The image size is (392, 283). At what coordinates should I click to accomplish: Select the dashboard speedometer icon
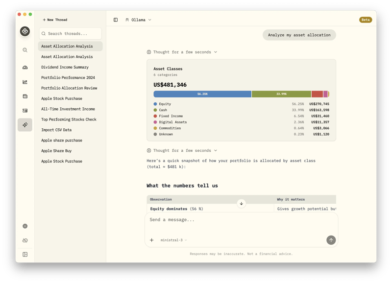24,69
